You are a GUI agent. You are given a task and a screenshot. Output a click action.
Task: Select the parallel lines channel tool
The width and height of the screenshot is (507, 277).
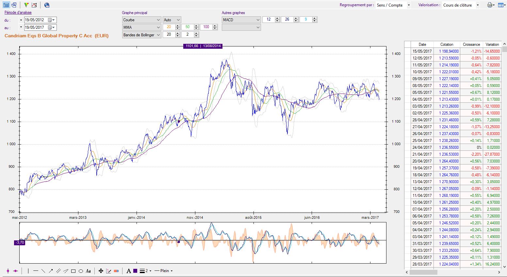point(58,271)
